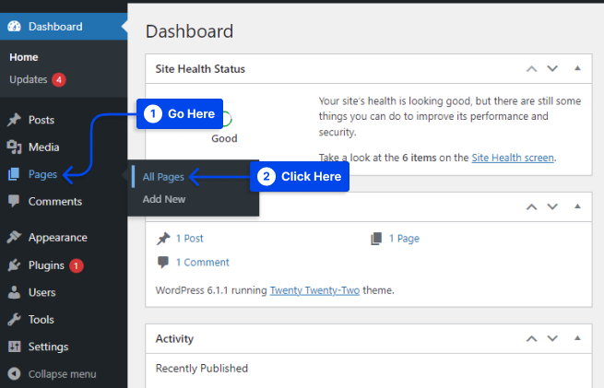Click the Good health status label
This screenshot has height=388, width=604.
point(224,138)
